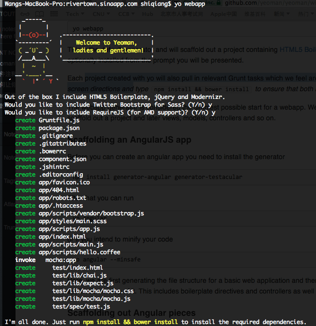The height and width of the screenshot is (326, 316).
Task: Click the 'create .gitignore' line
Action: (x=44, y=136)
